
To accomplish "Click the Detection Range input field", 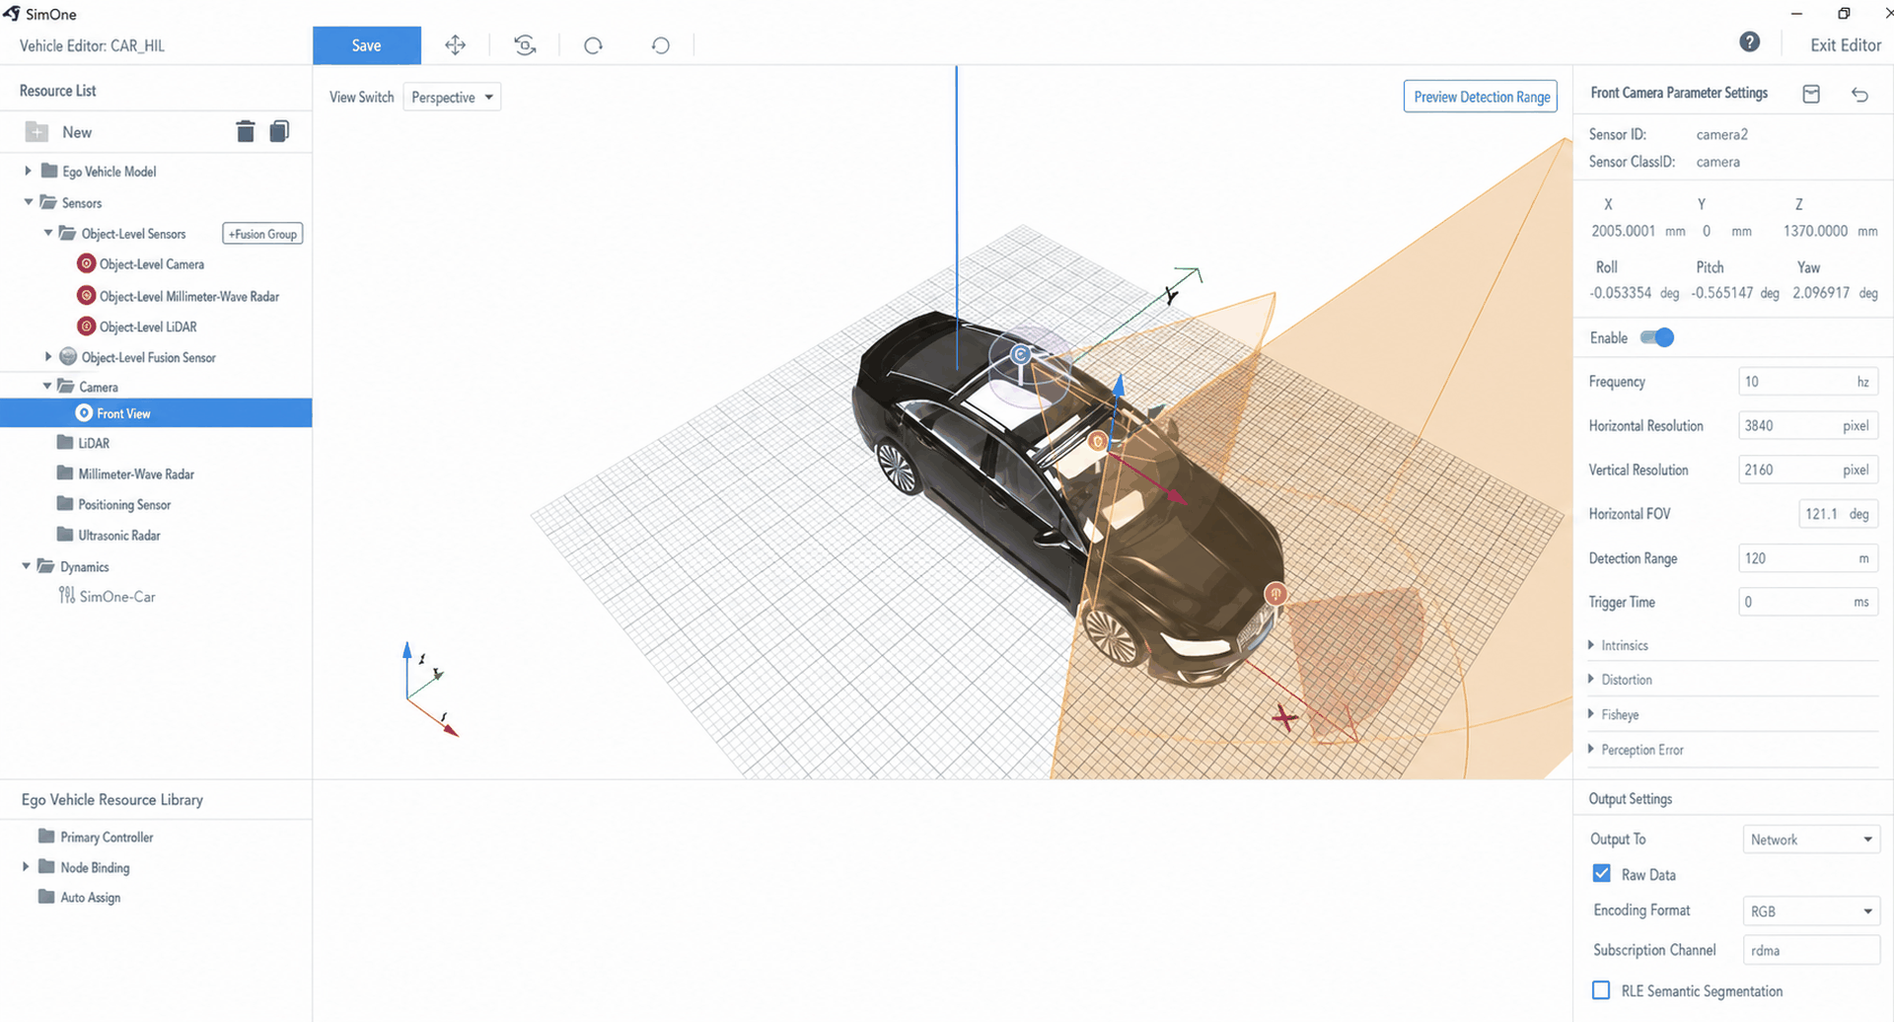I will coord(1807,558).
